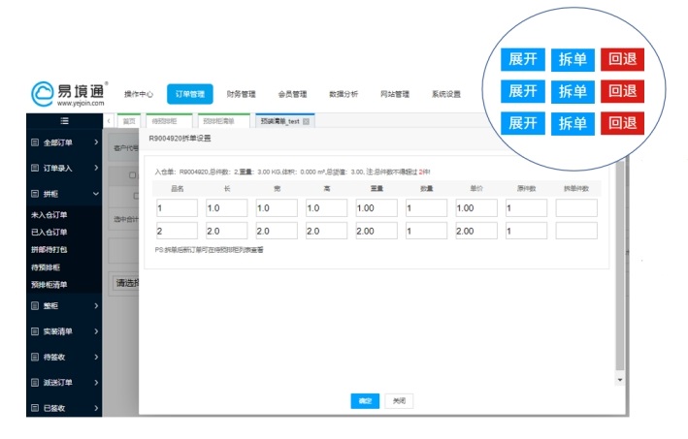688x439 pixels.
Task: Click the first red 回退 button
Action: 622,59
